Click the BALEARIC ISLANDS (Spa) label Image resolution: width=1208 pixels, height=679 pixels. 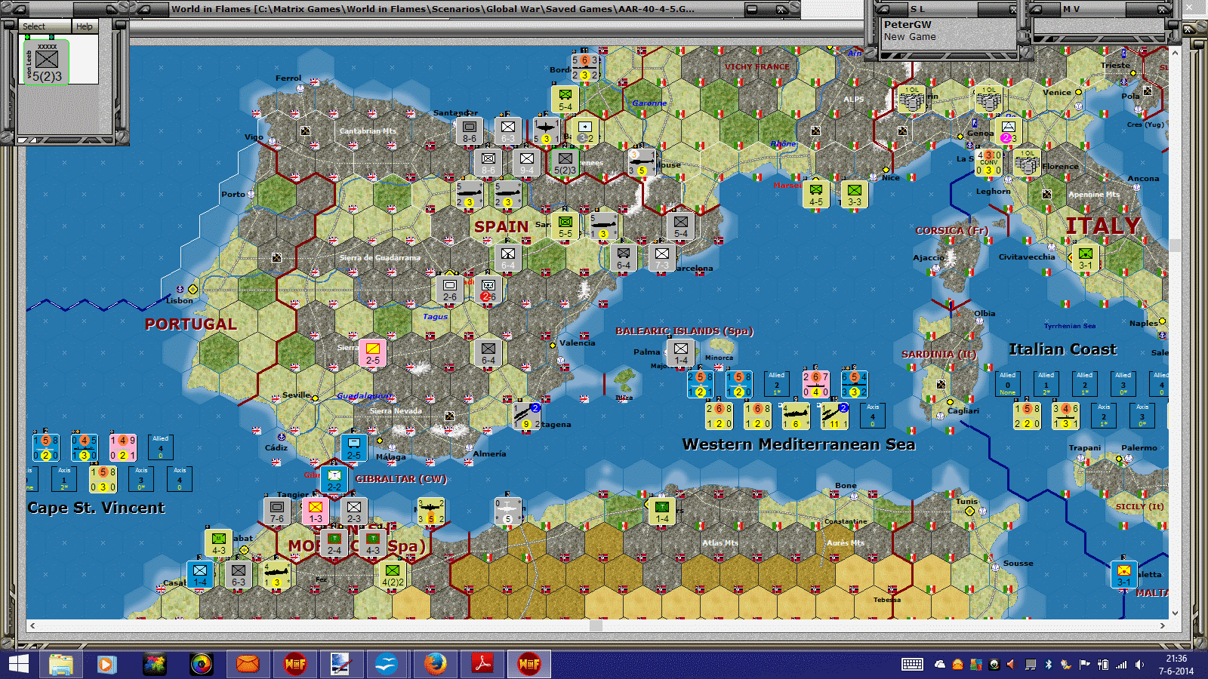684,331
